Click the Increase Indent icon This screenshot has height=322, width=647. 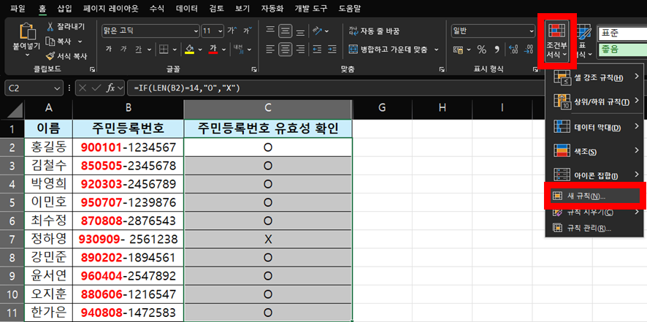332,50
